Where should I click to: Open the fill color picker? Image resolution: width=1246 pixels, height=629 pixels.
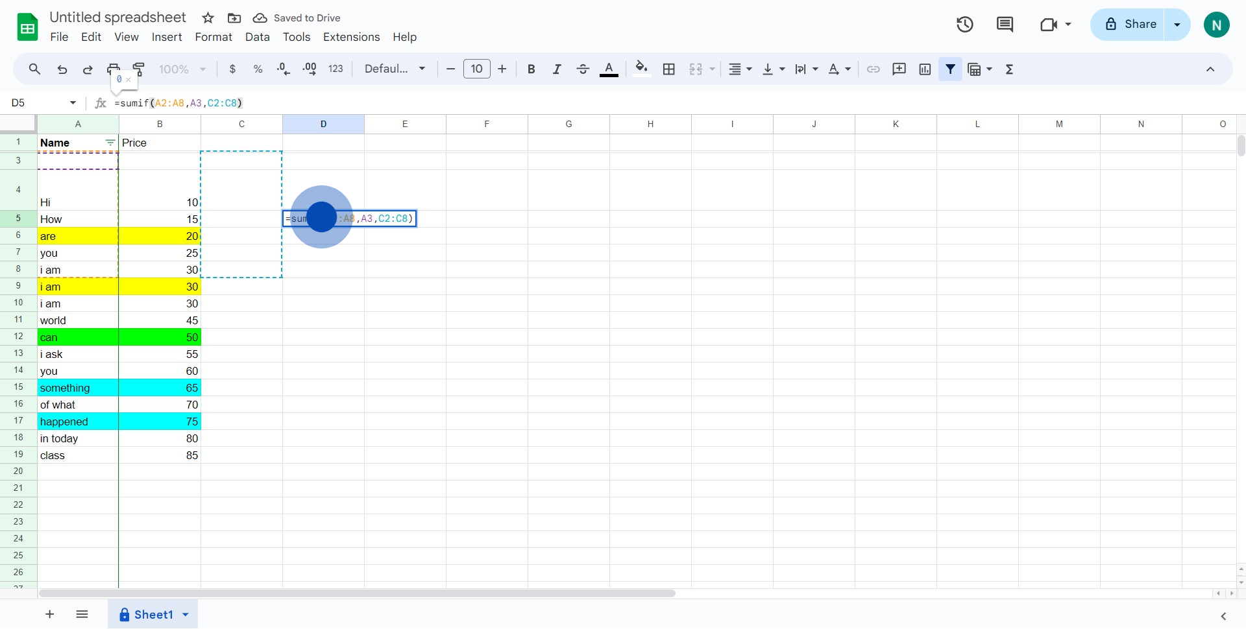tap(641, 69)
